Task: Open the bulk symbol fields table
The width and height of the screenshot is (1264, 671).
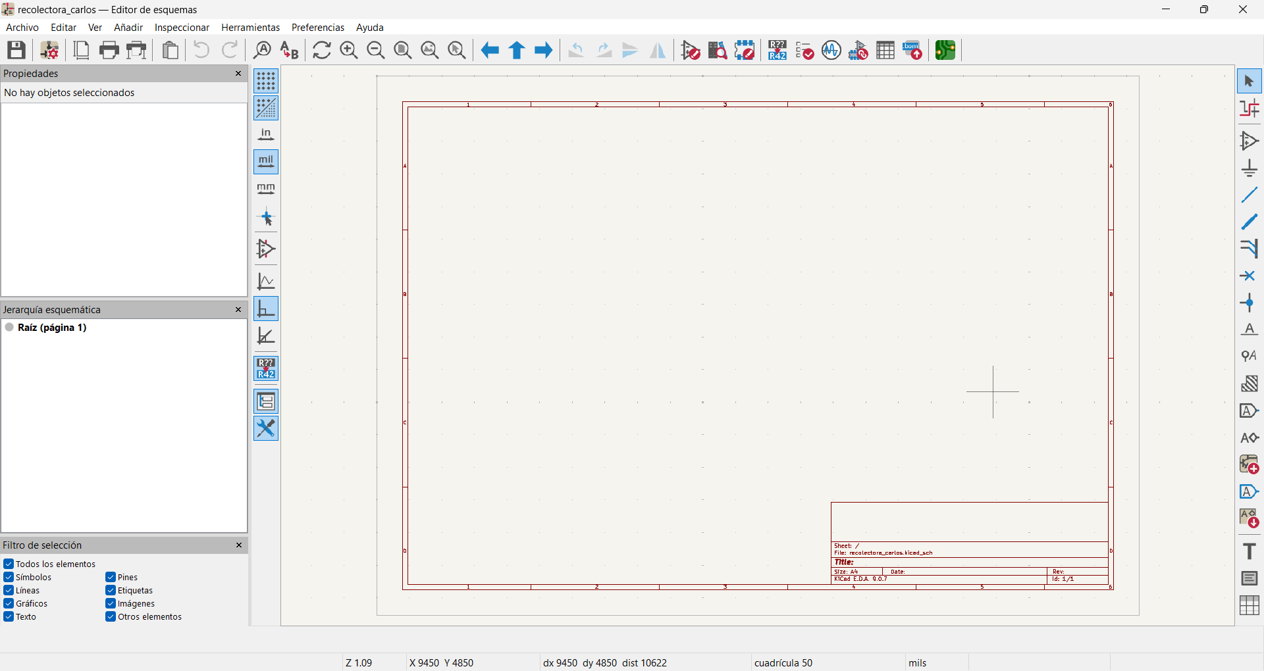Action: click(x=885, y=50)
